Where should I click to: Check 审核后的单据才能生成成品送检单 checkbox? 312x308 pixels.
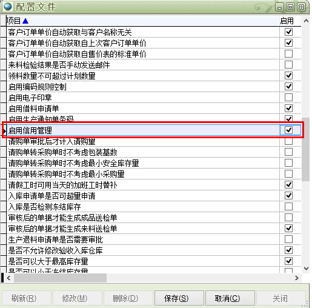(x=288, y=218)
